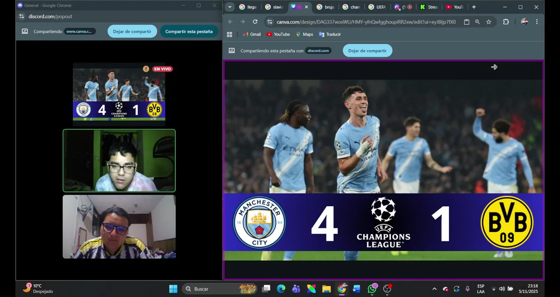This screenshot has width=560, height=297.
Task: Open the YouTube bookmark
Action: click(278, 34)
